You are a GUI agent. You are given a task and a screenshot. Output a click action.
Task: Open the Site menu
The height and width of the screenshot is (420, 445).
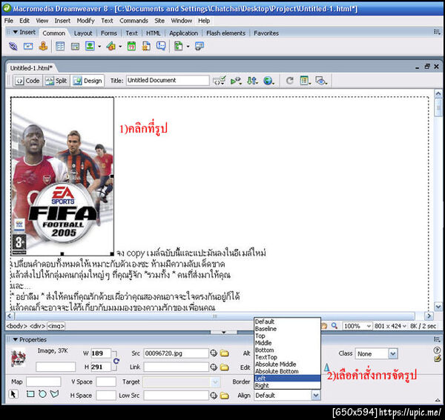(159, 21)
